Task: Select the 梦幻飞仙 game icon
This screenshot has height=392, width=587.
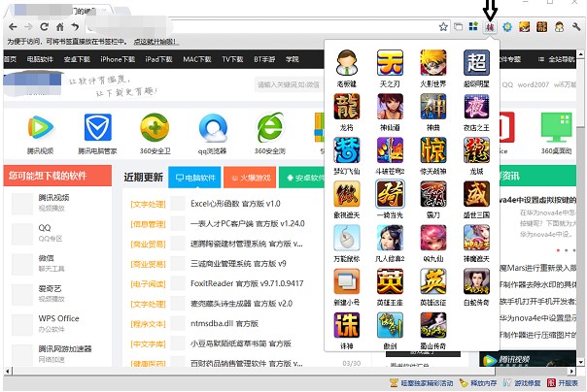Action: pyautogui.click(x=347, y=150)
